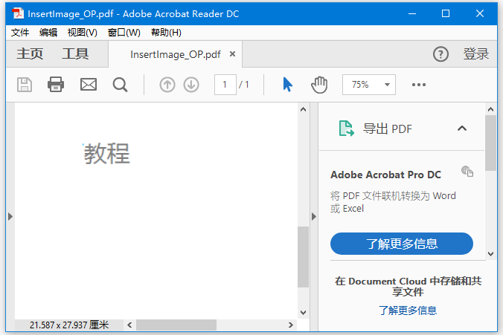Switch to the 工具 tab
The width and height of the screenshot is (503, 335).
(75, 53)
